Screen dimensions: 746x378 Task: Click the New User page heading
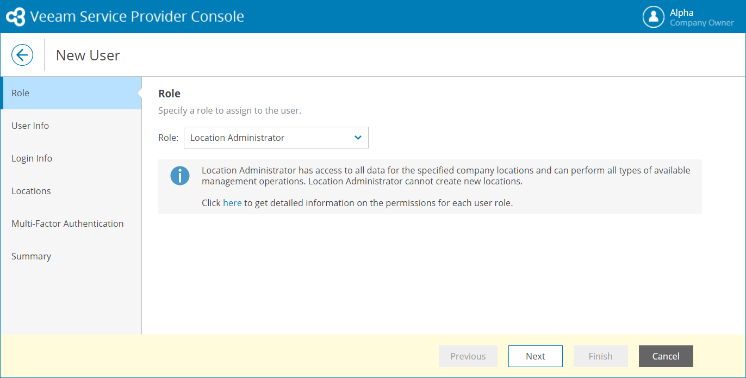tap(88, 55)
